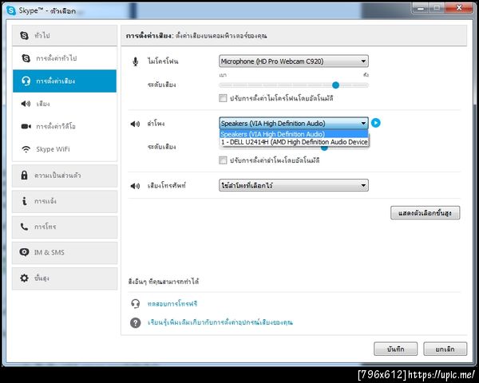479x383 pixels.
Task: Close the Skype options window
Action: click(x=459, y=8)
